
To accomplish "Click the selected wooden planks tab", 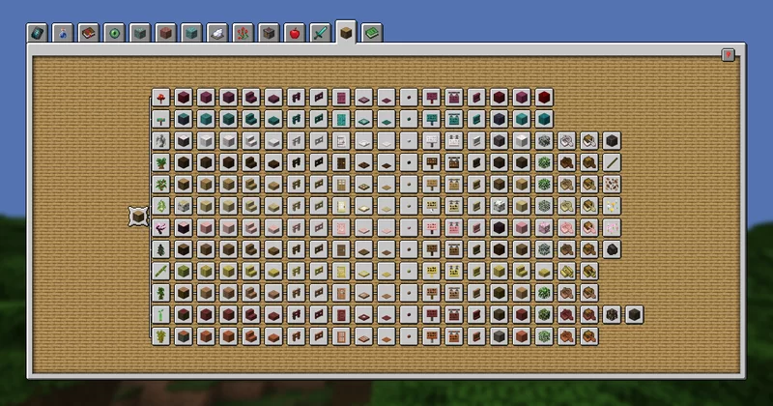I will [346, 32].
